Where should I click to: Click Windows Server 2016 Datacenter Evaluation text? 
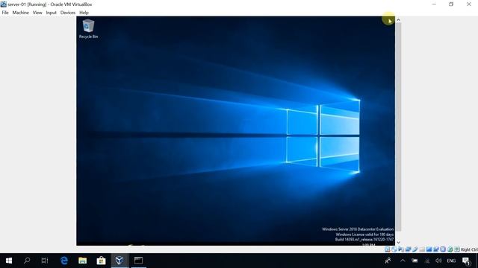point(358,229)
